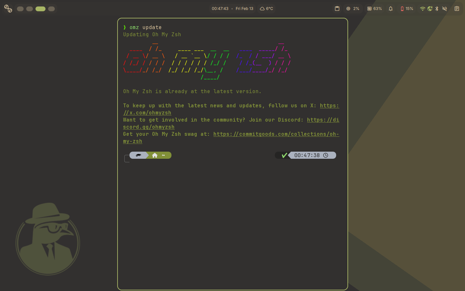Open the 6°C weather widget
The width and height of the screenshot is (465, 291).
[x=267, y=9]
